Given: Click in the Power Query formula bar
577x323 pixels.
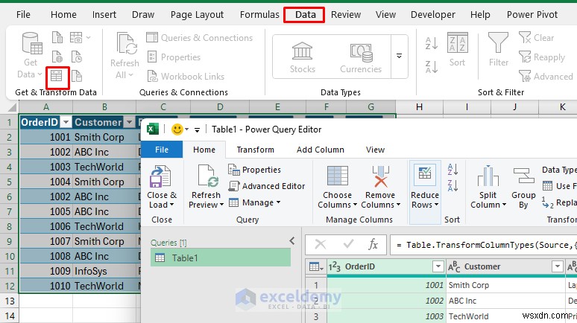Looking at the screenshot, I should click(x=483, y=245).
